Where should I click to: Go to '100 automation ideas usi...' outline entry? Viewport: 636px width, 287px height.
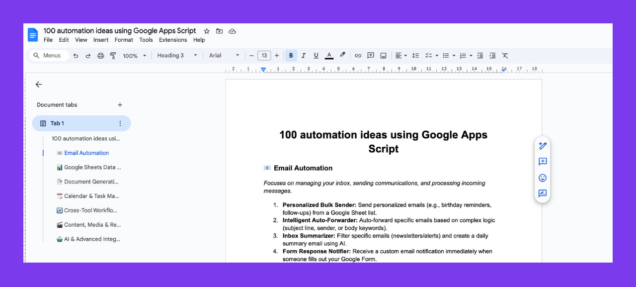coord(86,139)
